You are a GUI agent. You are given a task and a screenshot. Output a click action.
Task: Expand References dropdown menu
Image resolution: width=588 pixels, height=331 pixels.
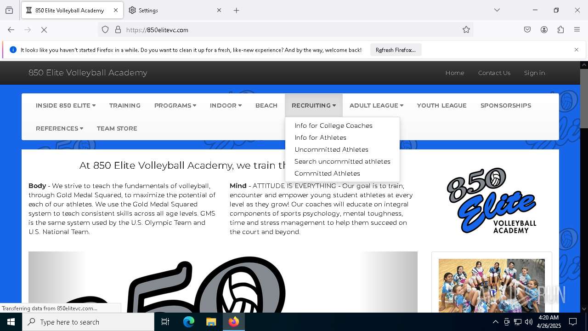(x=59, y=128)
